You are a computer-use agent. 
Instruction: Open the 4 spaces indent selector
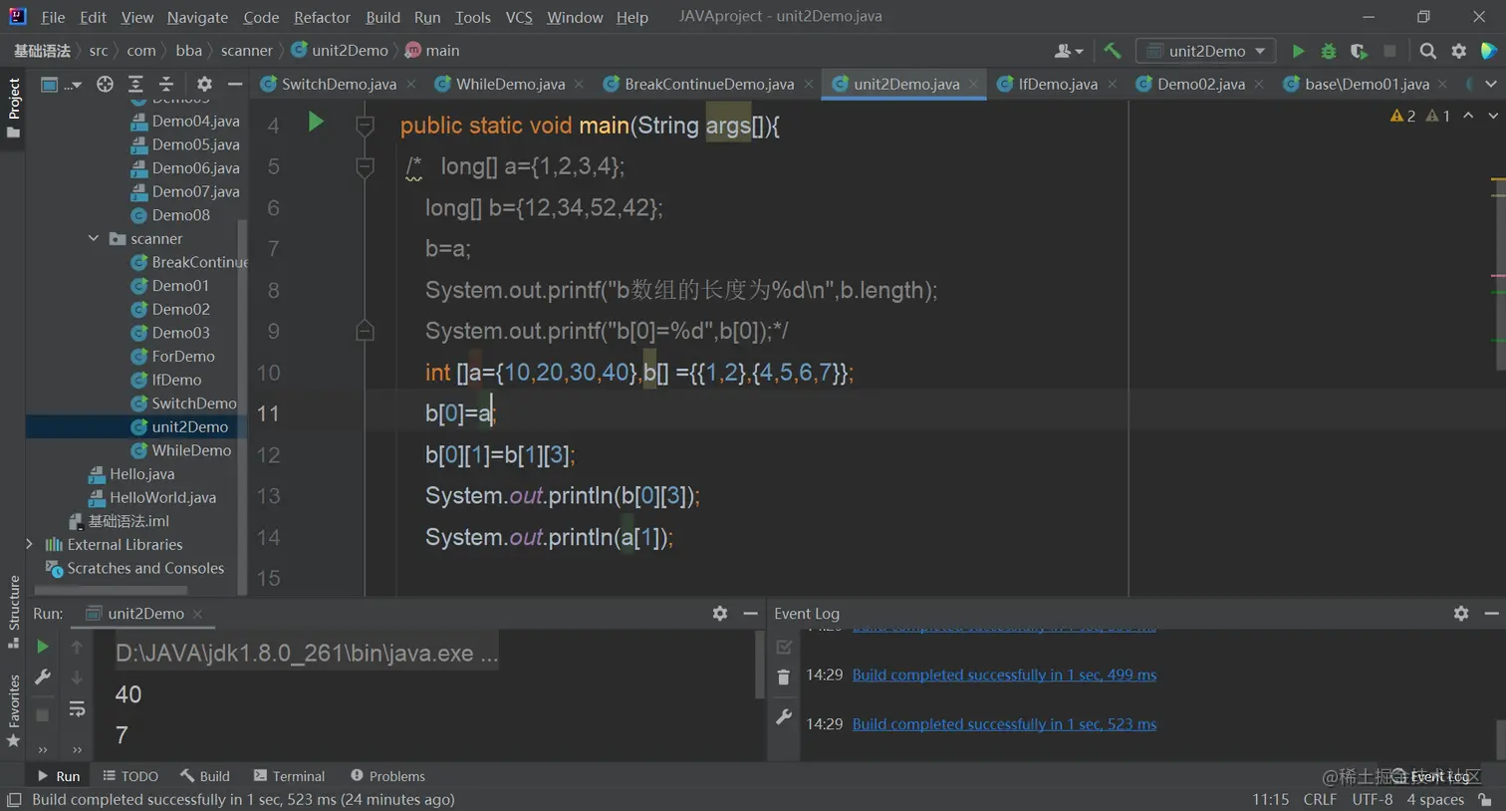point(1435,800)
